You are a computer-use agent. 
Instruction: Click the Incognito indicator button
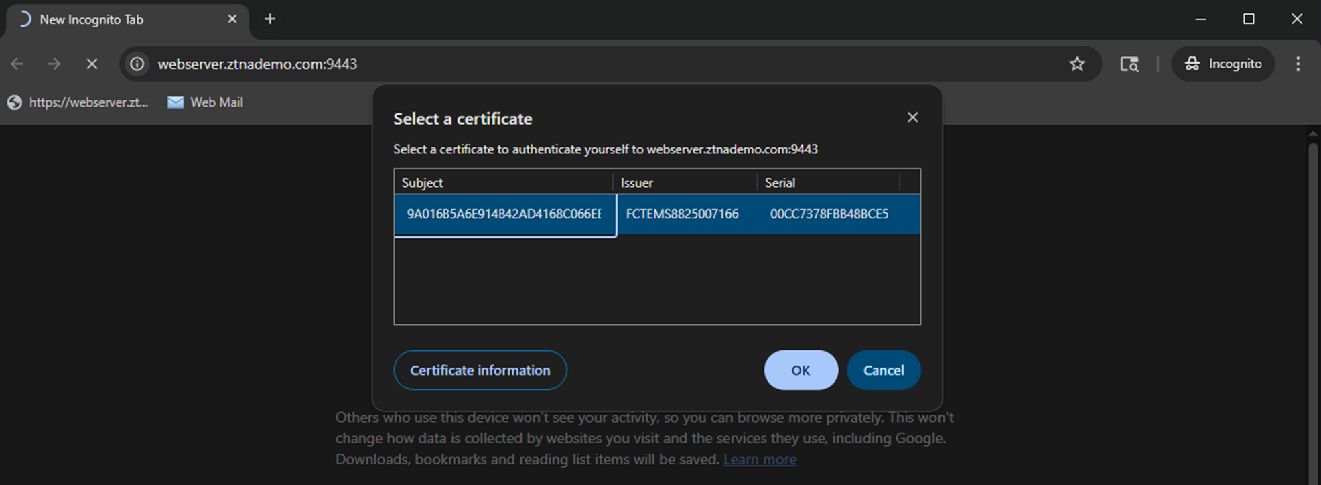tap(1223, 64)
